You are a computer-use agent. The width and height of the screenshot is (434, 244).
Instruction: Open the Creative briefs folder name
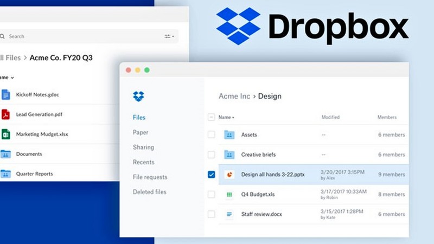258,155
